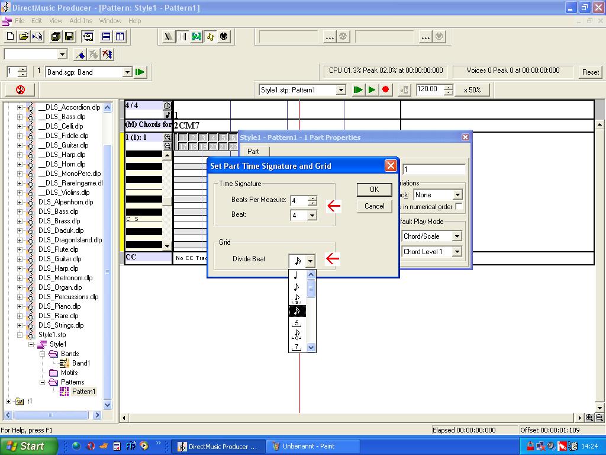Screen dimensions: 606x455
Task: Select the quarter note in Divide Beat list
Action: click(296, 275)
